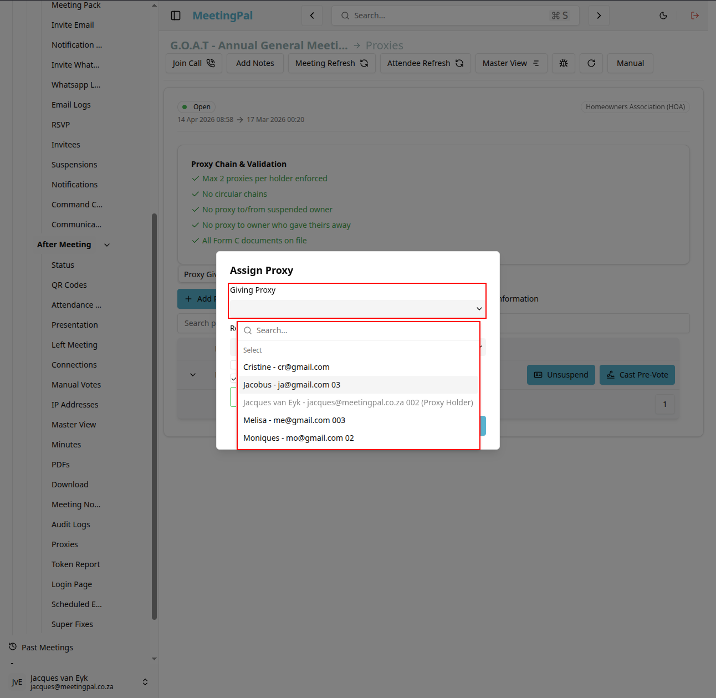The width and height of the screenshot is (716, 698).
Task: Click the MeetingPal logo
Action: coord(223,16)
